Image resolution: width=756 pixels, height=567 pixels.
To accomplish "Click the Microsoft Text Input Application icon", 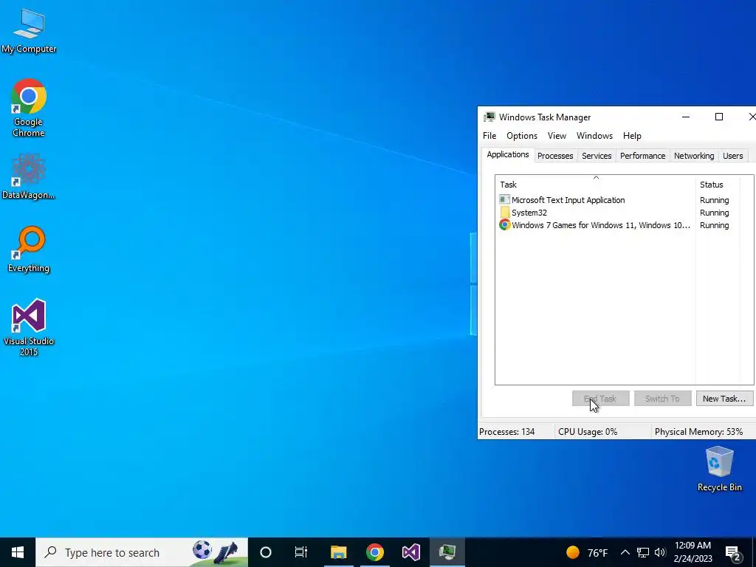I will tap(504, 199).
